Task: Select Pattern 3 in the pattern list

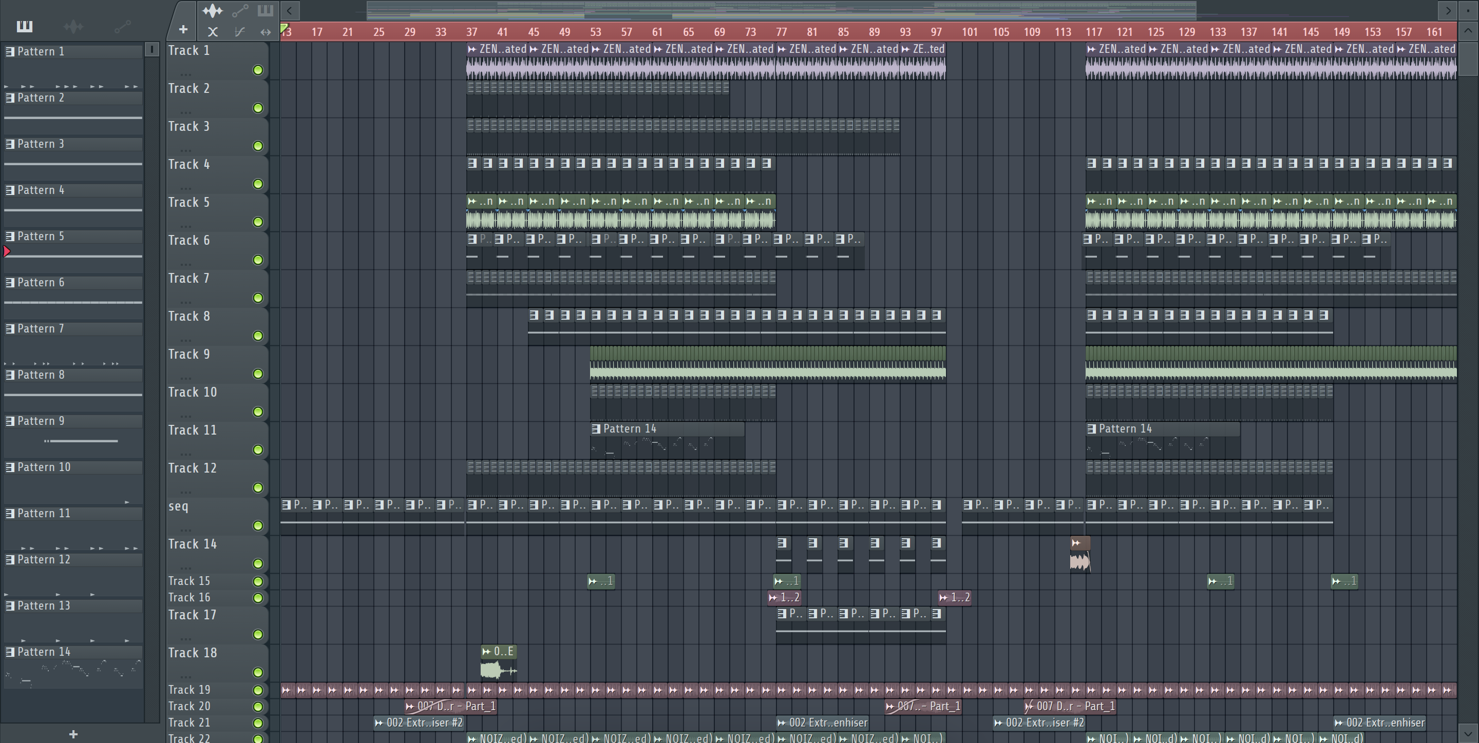Action: click(x=73, y=144)
